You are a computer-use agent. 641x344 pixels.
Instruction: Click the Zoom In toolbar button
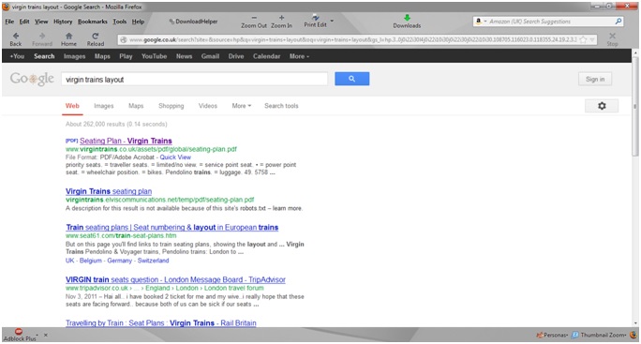(281, 22)
